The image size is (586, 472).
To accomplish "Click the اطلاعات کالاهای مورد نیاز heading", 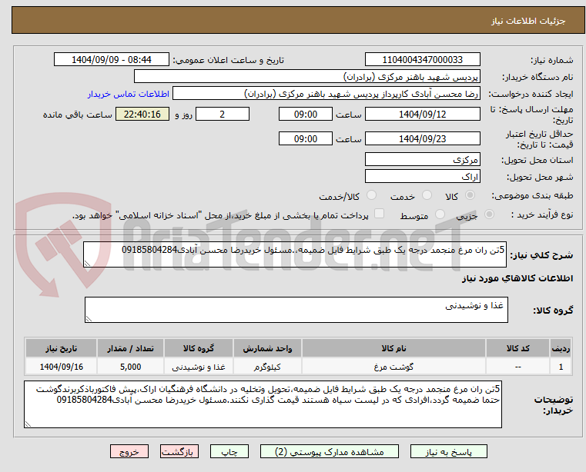I will click(517, 278).
